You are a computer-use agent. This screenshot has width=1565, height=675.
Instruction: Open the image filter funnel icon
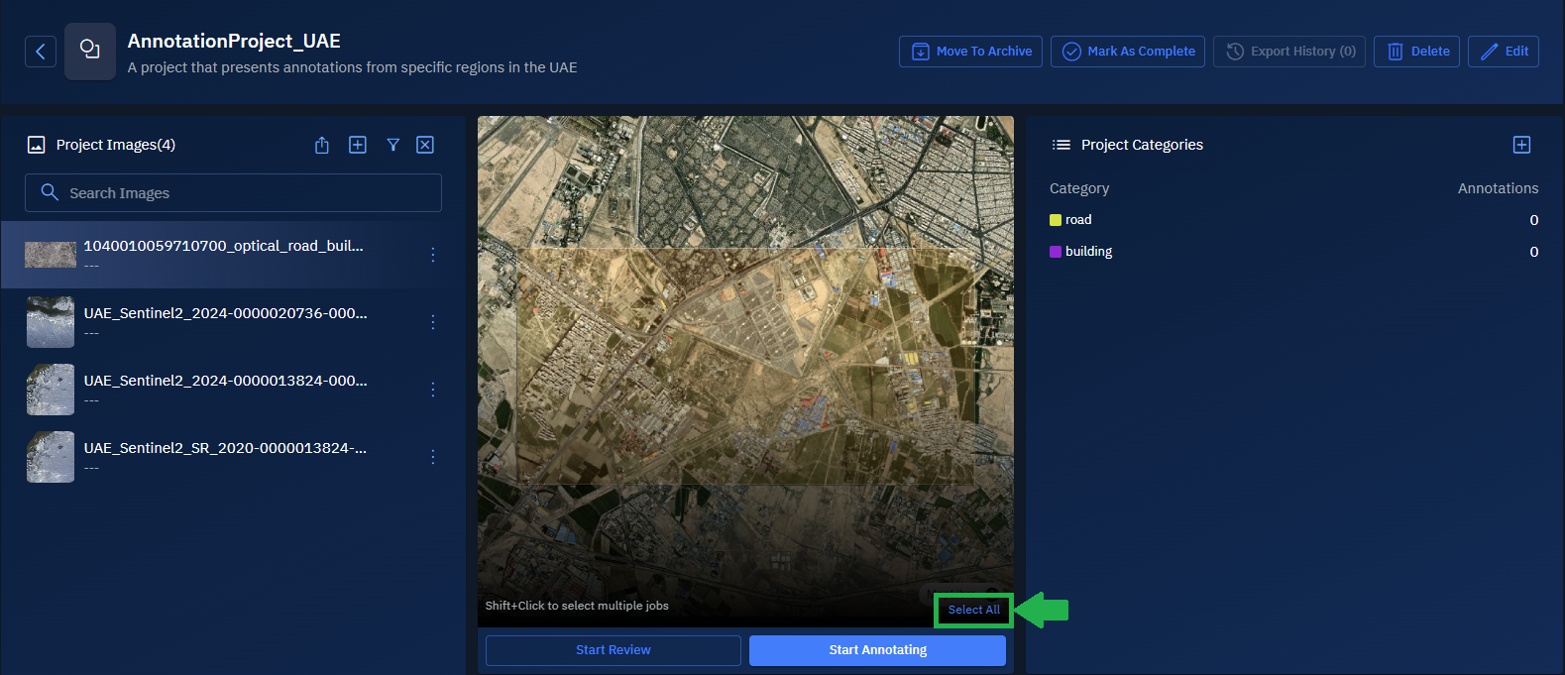[393, 146]
